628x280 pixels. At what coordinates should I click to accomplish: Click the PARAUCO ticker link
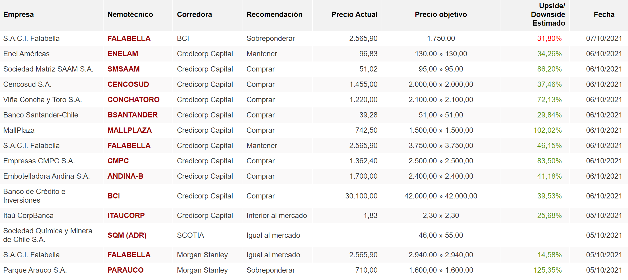(125, 270)
